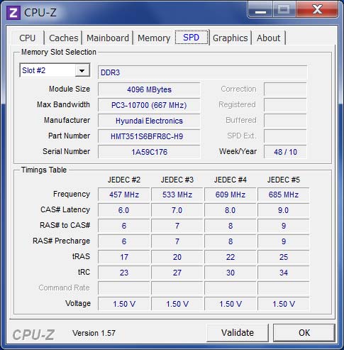Click the 457 MHz frequency cell
The image size is (344, 350).
click(x=124, y=195)
